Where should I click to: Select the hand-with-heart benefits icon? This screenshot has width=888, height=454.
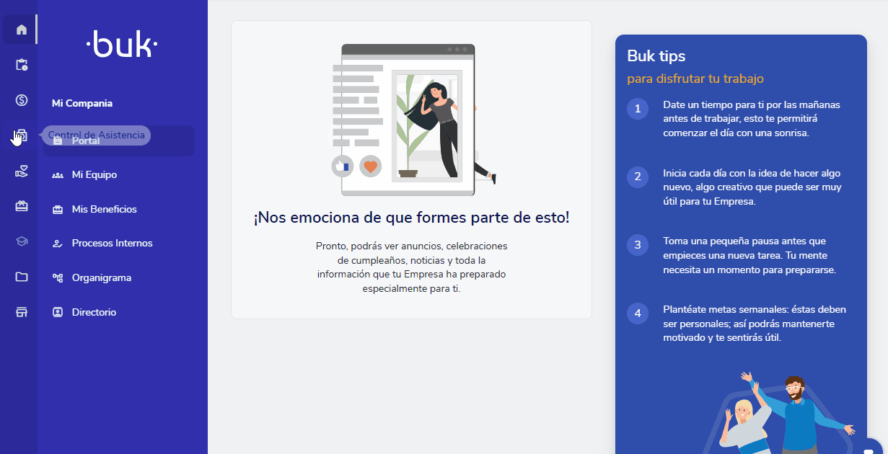(x=19, y=170)
